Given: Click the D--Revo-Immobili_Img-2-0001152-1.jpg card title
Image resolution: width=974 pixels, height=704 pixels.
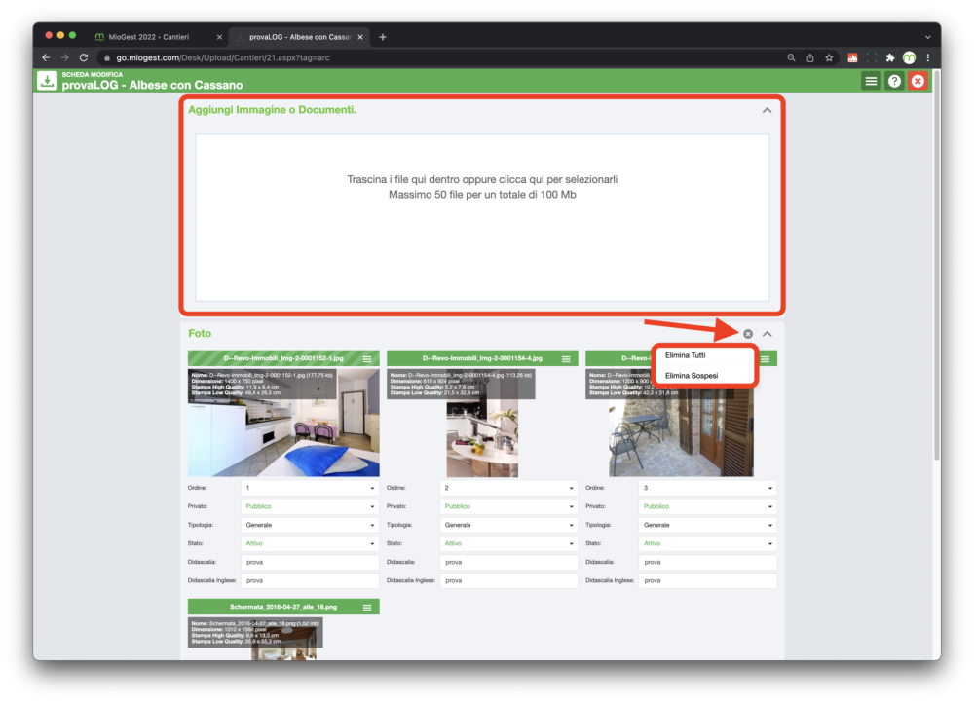Looking at the screenshot, I should (283, 359).
